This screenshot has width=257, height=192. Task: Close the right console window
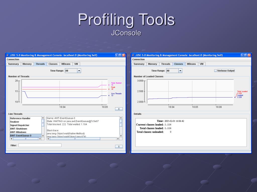(x=249, y=55)
